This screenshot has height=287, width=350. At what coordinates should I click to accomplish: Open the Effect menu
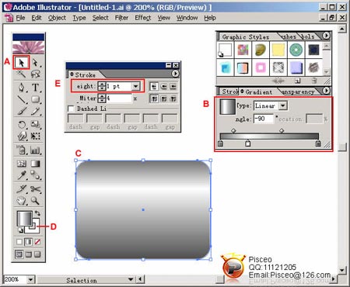[x=143, y=18]
